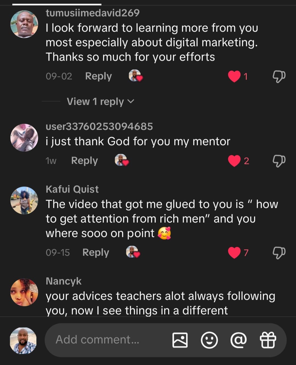This screenshot has height=365, width=296.
Task: Unlike the comment from user33760253094685
Action: click(x=234, y=161)
